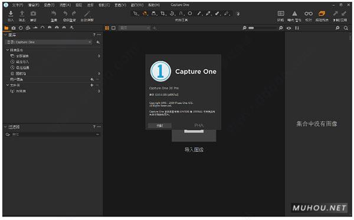Image resolution: width=354 pixels, height=220 pixels.
Task: Click the Undo arrow in the toolbar
Action: pyautogui.click(x=65, y=14)
